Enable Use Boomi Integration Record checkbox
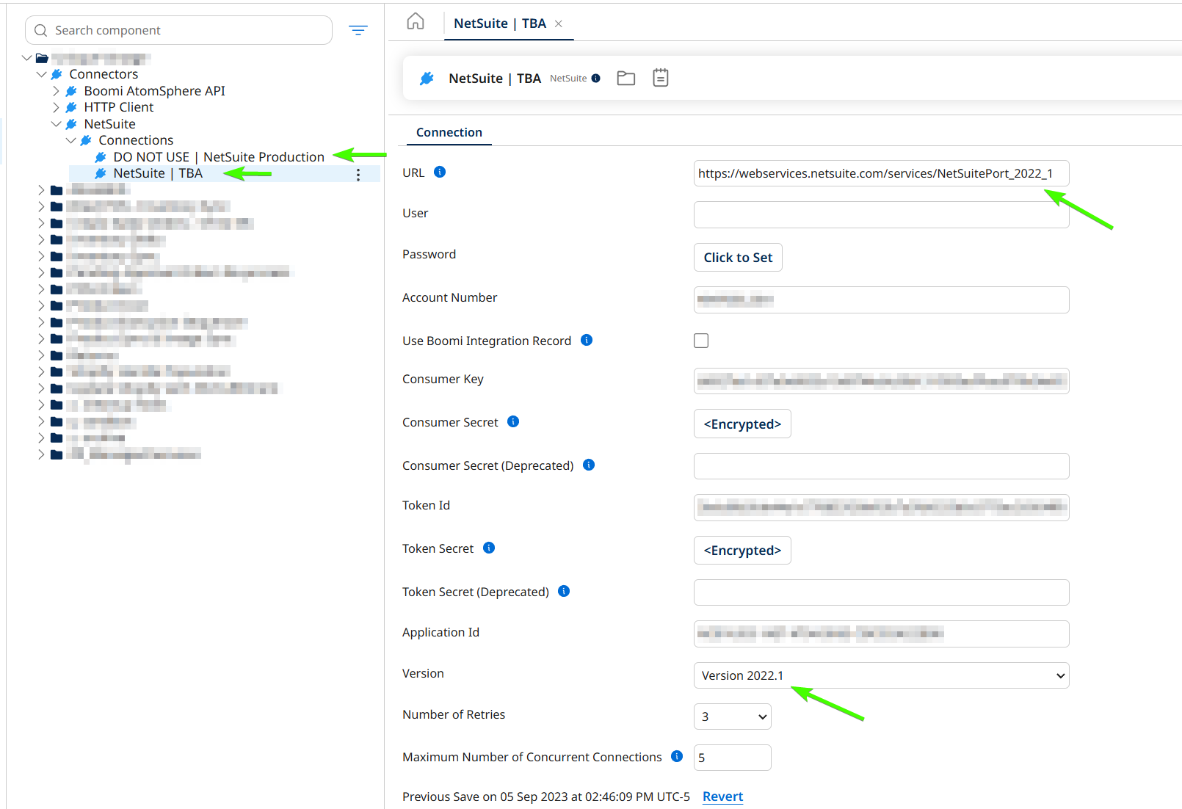Screen dimensions: 1182x809 coord(701,341)
